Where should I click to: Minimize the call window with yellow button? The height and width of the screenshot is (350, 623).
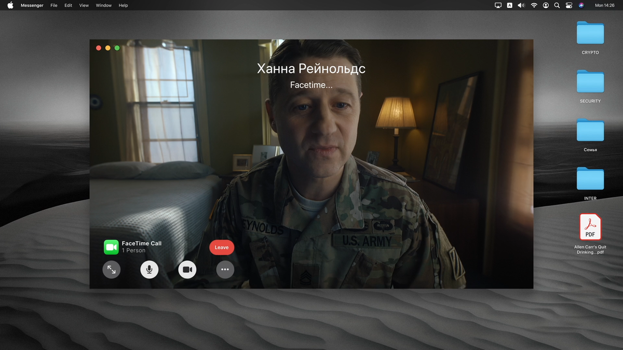(x=108, y=48)
